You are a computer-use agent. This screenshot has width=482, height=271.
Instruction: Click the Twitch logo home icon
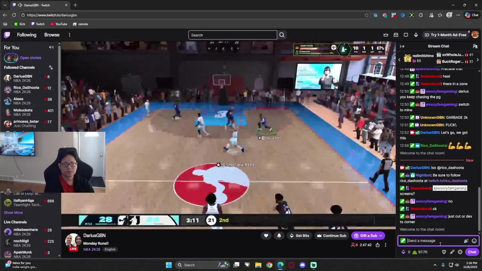coord(7,35)
